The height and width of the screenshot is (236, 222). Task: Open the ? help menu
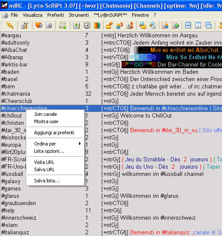coord(155,15)
